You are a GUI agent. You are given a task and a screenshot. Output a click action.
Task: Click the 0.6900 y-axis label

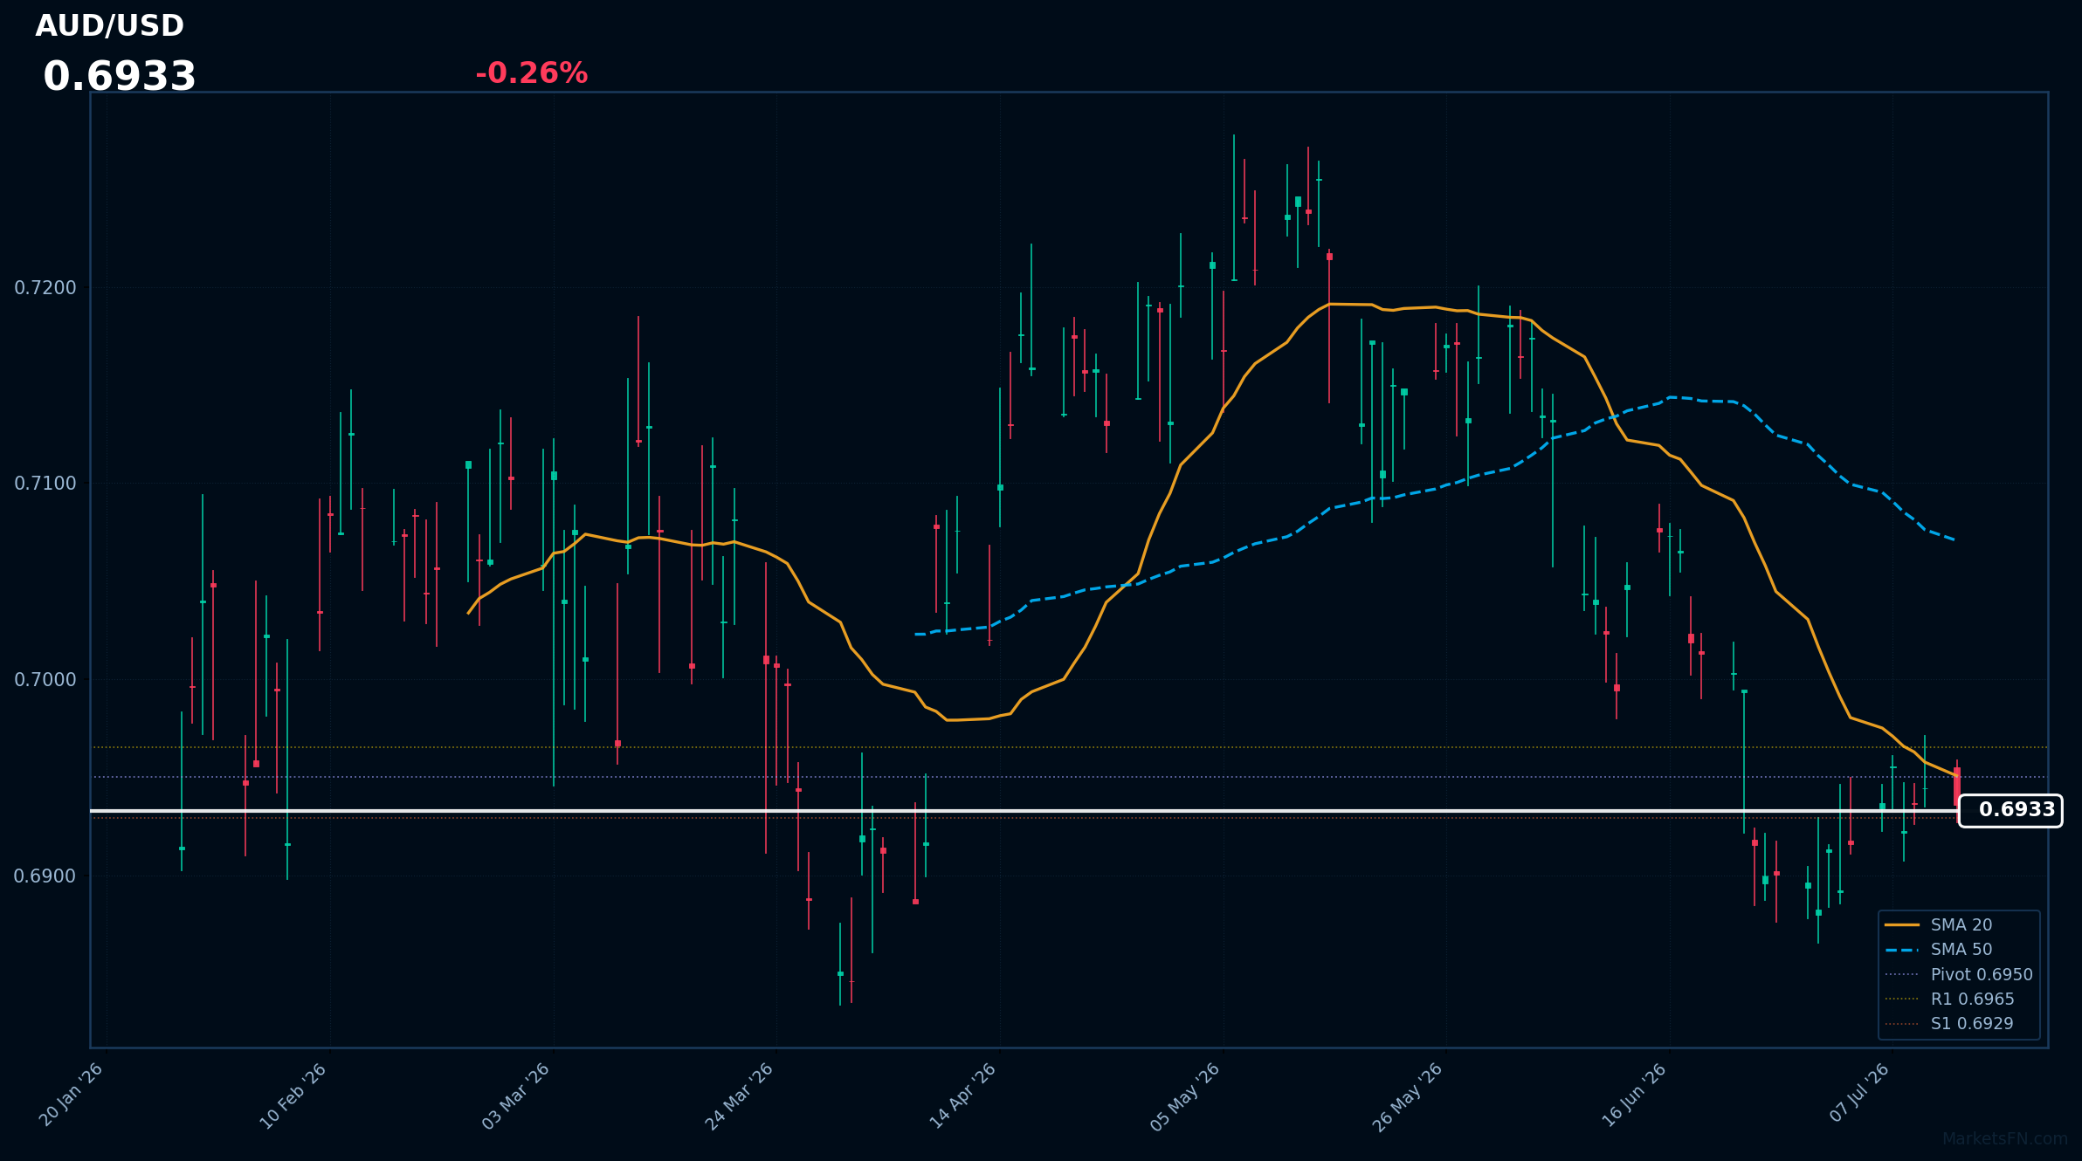45,876
